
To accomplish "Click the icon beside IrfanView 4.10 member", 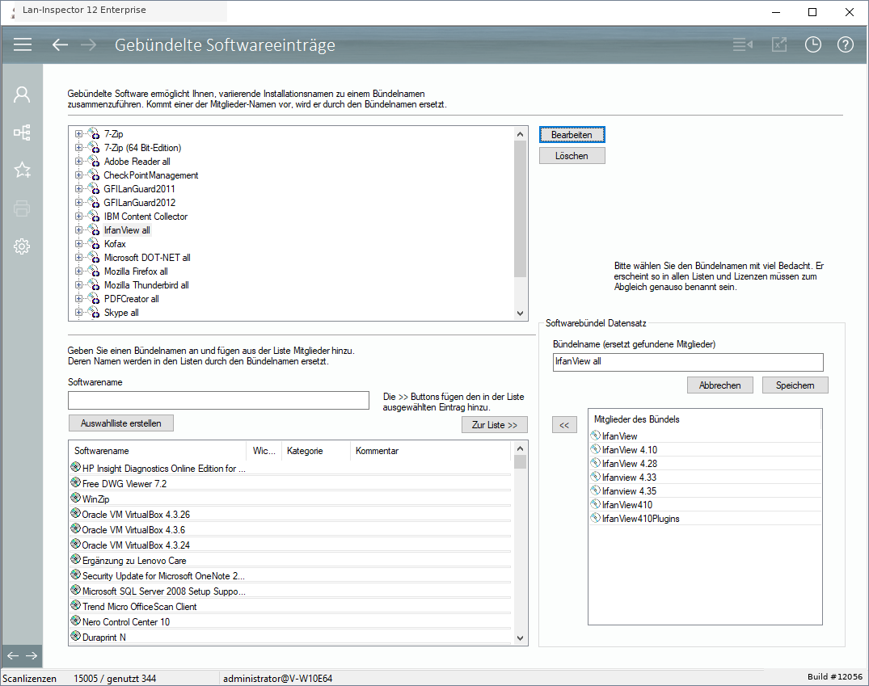I will 596,448.
